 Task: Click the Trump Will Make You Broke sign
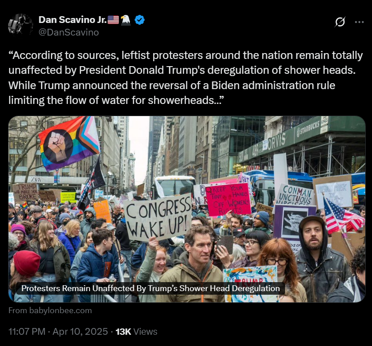pyautogui.click(x=25, y=192)
